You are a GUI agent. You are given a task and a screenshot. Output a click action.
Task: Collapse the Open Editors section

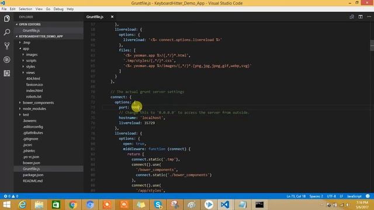[x=49, y=24]
